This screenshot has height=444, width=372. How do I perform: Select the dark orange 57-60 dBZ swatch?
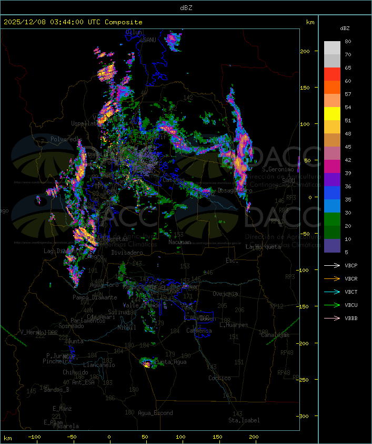click(x=332, y=87)
